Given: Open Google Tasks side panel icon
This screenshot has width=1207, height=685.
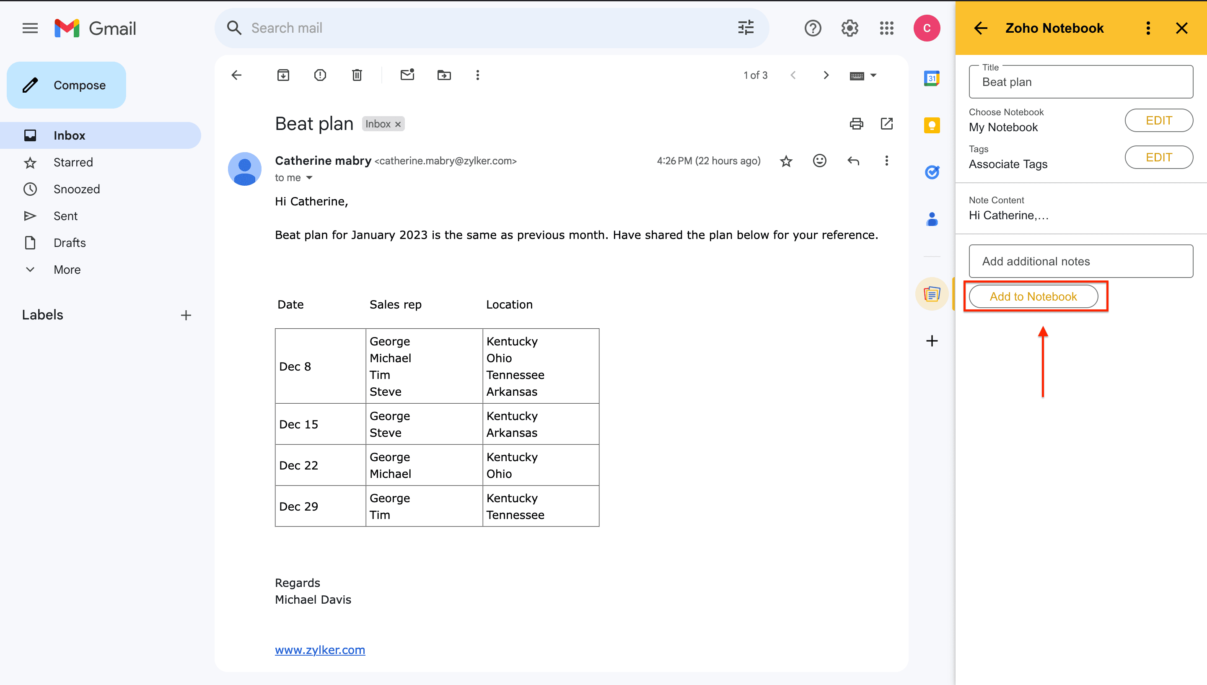Looking at the screenshot, I should pos(932,172).
